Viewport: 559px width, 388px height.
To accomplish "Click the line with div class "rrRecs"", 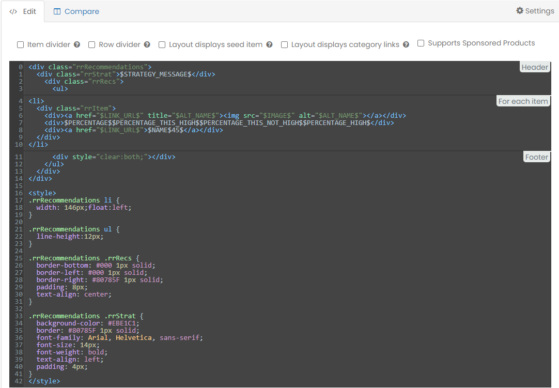I will click(x=84, y=81).
